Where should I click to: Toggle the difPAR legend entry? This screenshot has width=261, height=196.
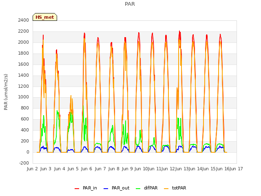point(147,188)
